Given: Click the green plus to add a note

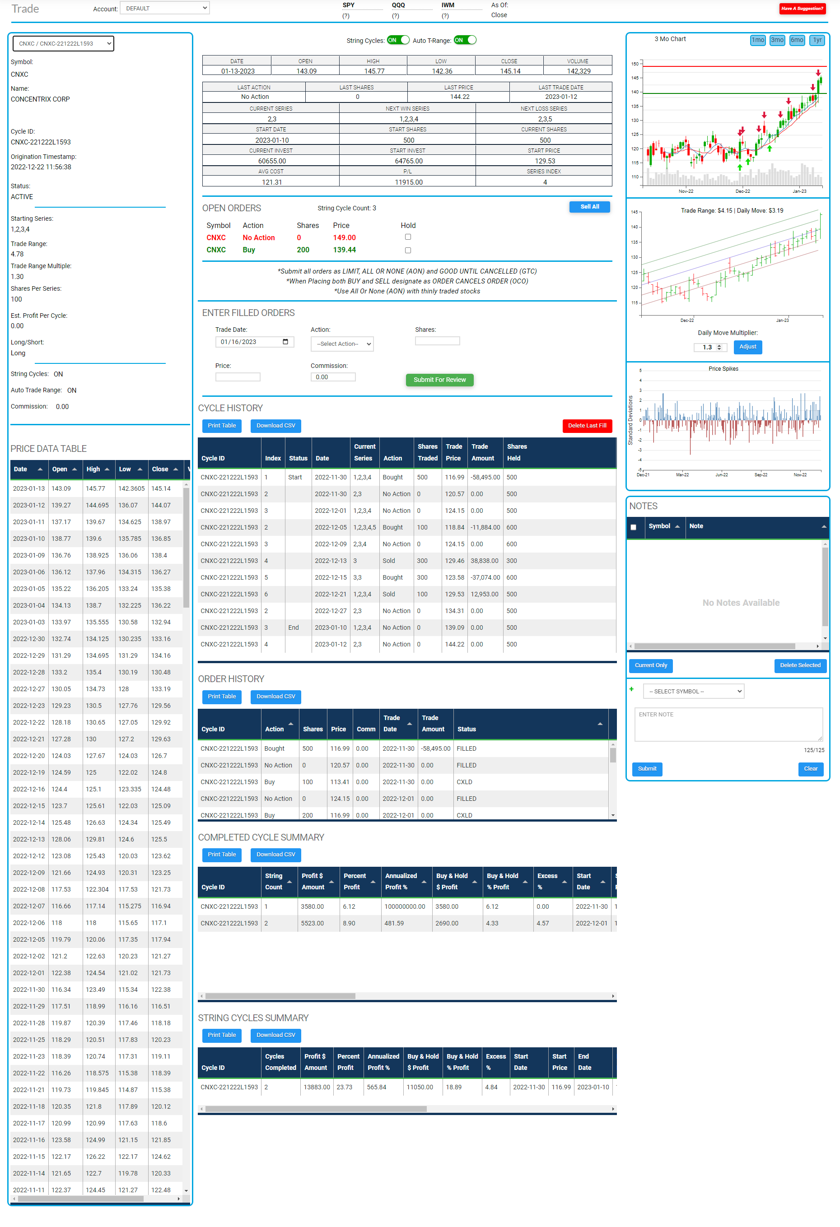Looking at the screenshot, I should (632, 689).
